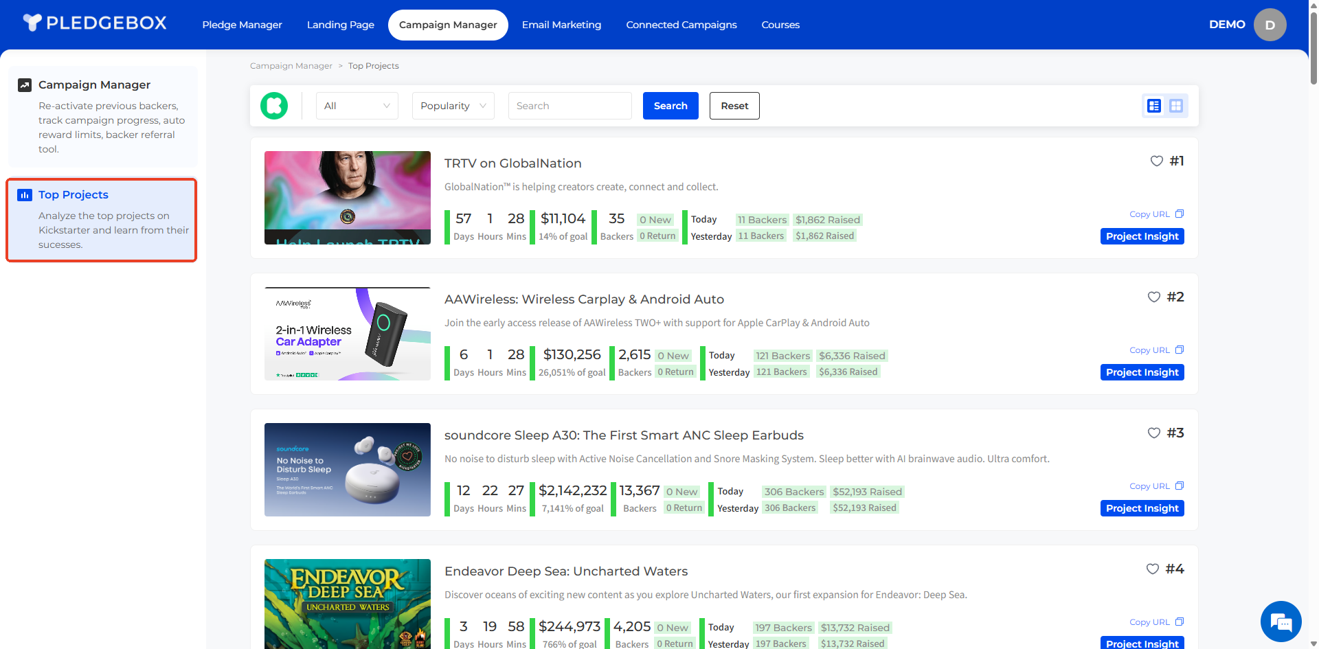
Task: Click '#1' rank label
Action: (1177, 161)
